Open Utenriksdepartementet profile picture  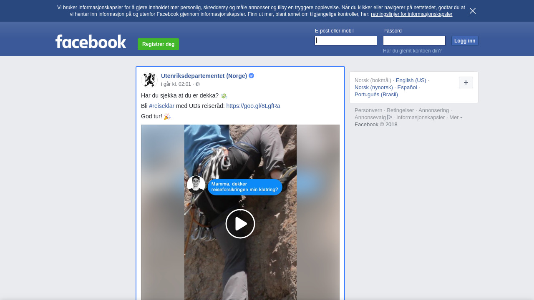149,80
